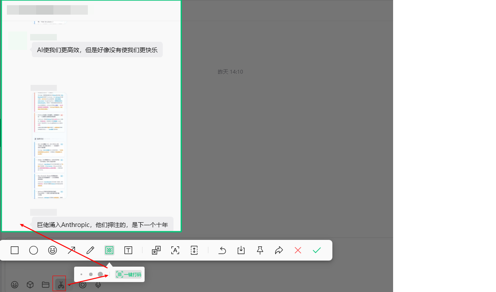Open the chat history circle icon
Screen dimensions: 496x292
pos(83,285)
